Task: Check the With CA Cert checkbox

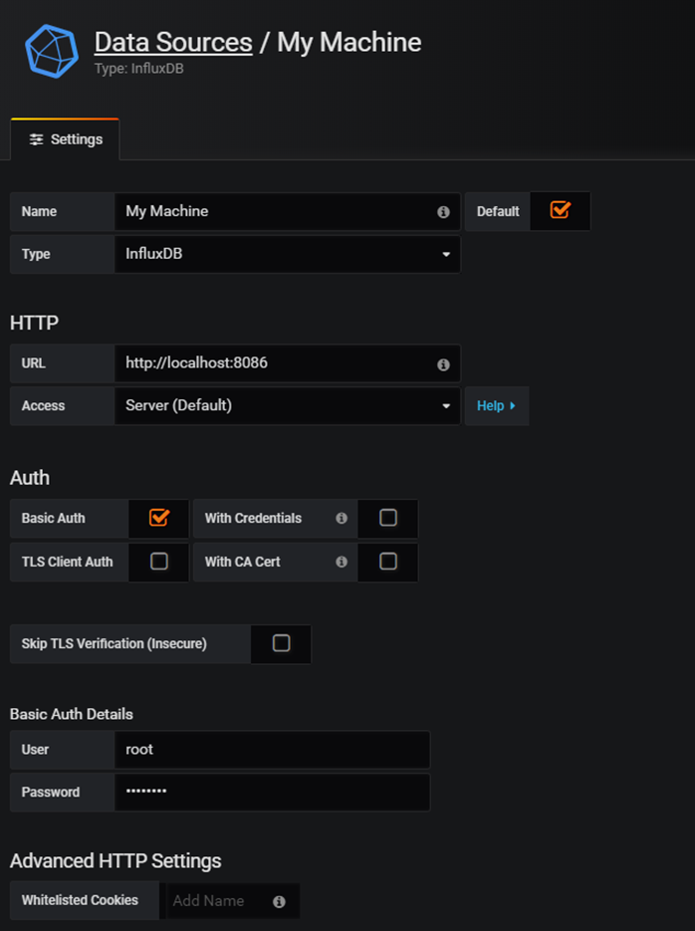Action: [388, 562]
